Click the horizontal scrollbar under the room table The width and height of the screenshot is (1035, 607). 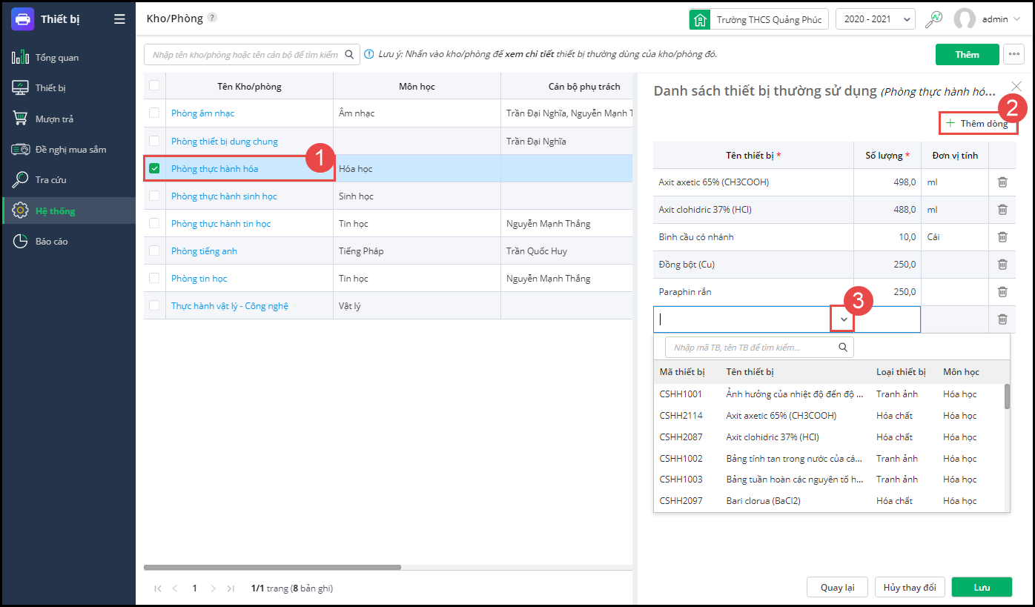click(272, 568)
